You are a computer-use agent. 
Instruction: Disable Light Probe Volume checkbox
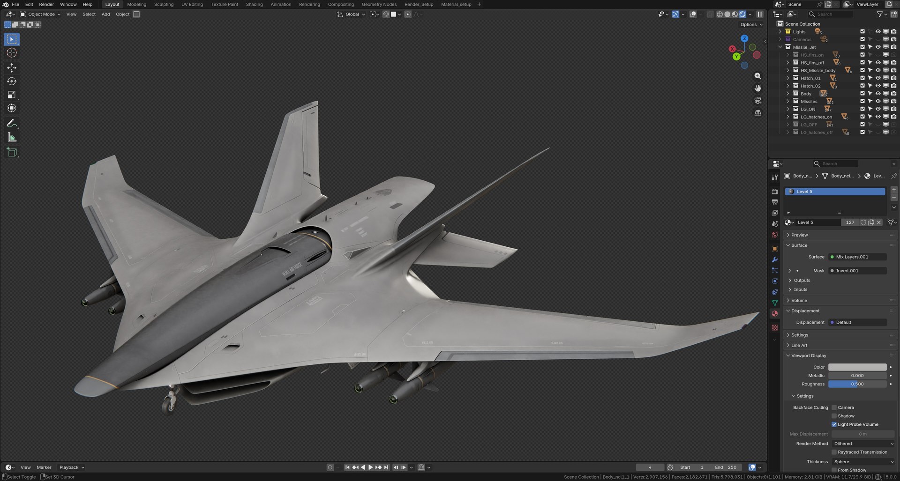(834, 424)
